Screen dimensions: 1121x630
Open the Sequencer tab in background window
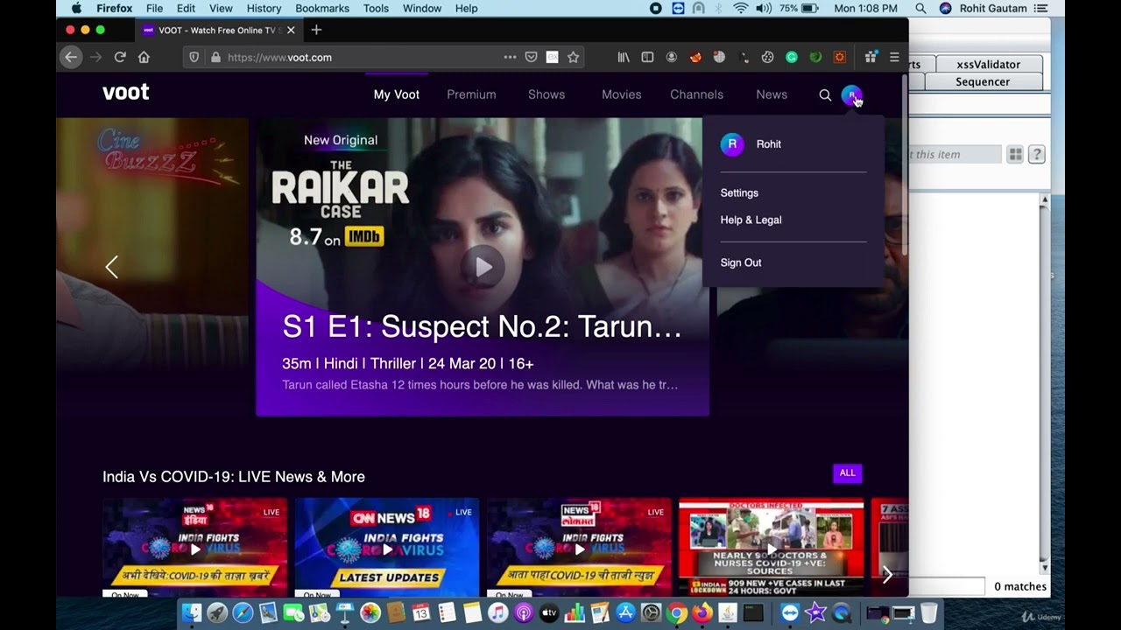pyautogui.click(x=983, y=81)
